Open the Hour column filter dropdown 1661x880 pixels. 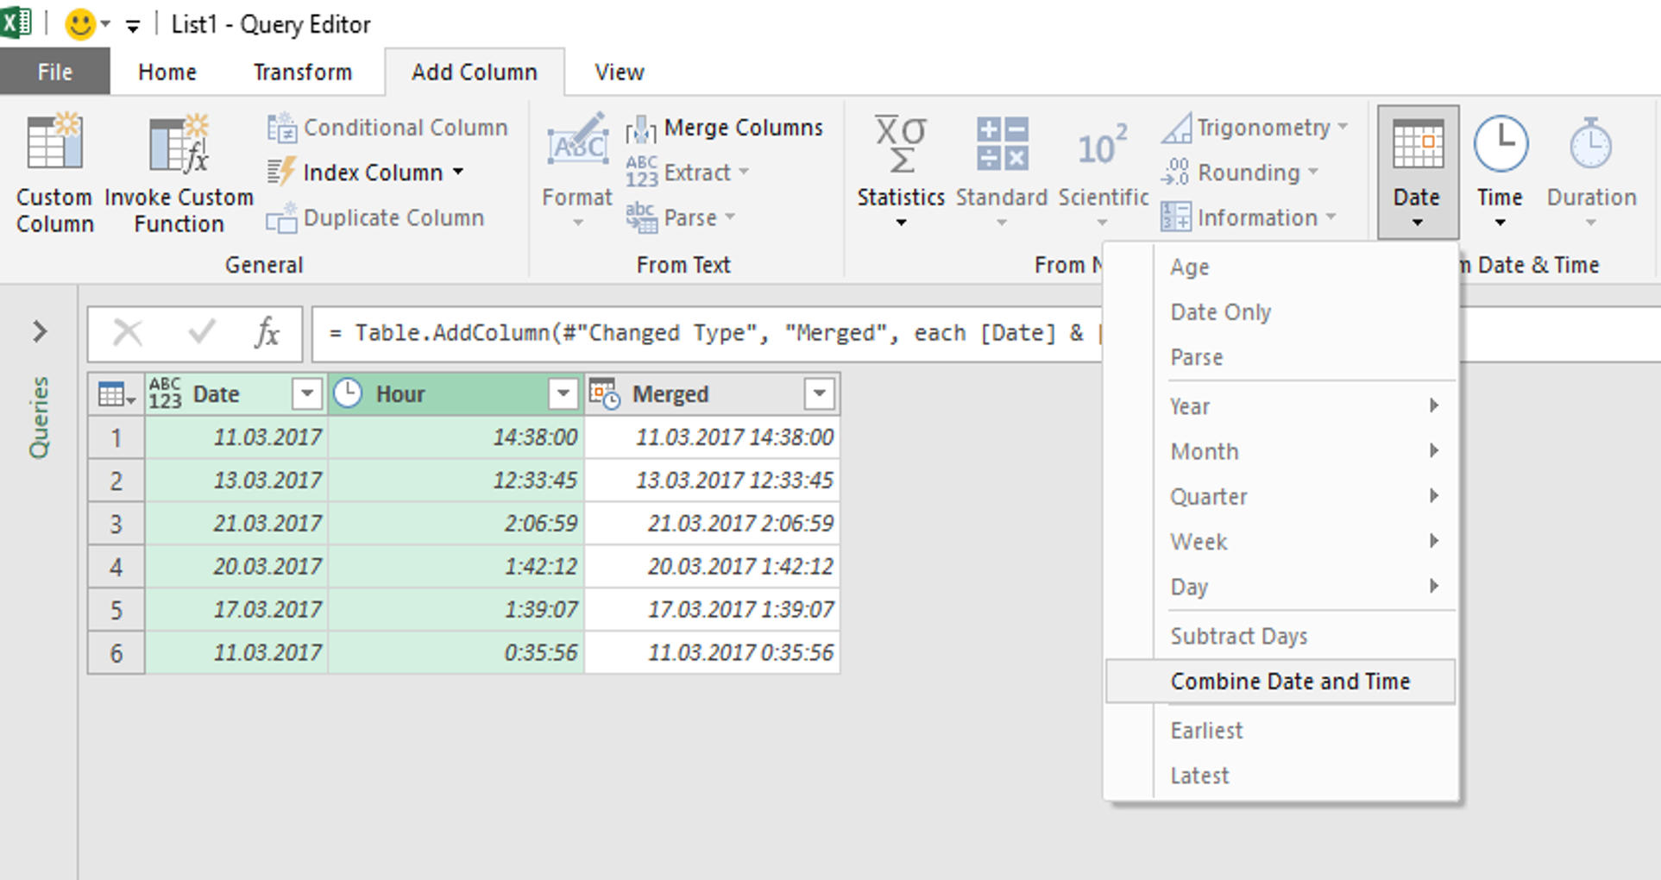click(563, 394)
